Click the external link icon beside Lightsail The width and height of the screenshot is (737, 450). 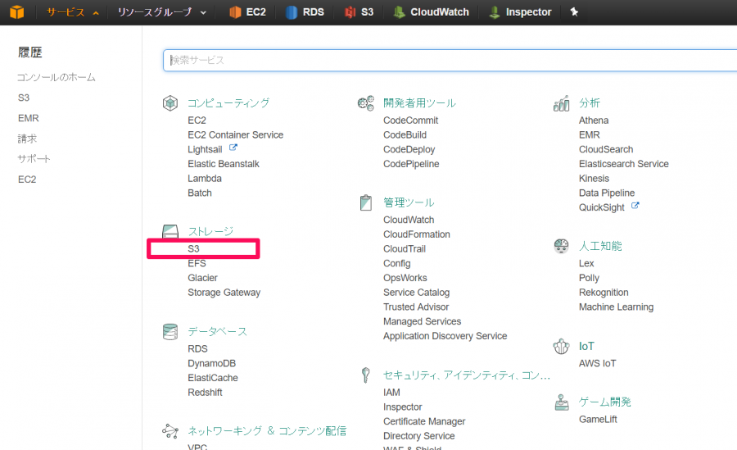click(233, 148)
